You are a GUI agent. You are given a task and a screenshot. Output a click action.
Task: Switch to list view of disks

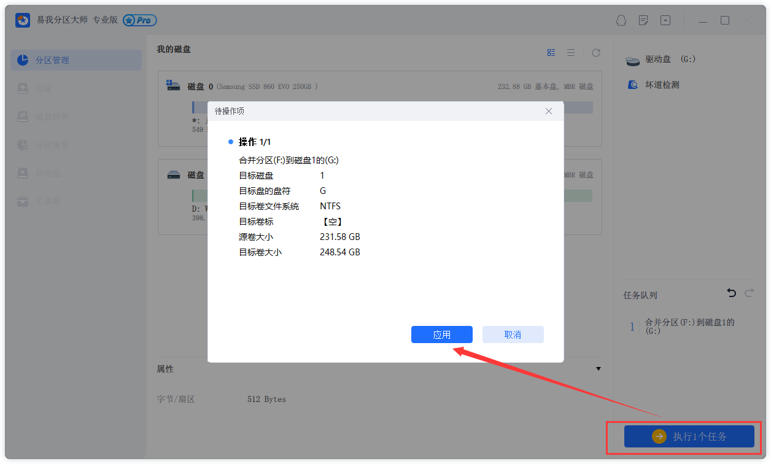[571, 52]
